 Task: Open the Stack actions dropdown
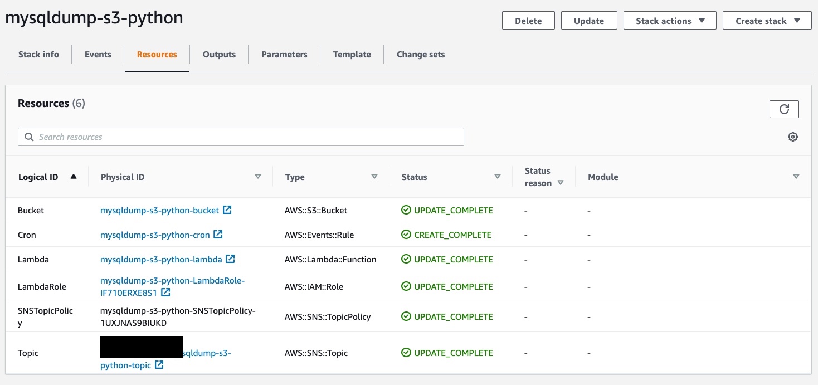[670, 21]
